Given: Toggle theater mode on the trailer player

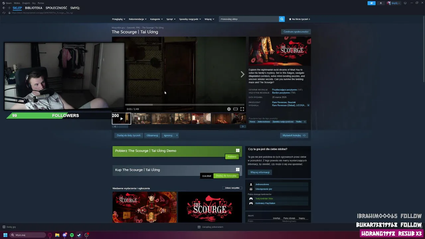Looking at the screenshot, I should click(x=235, y=109).
